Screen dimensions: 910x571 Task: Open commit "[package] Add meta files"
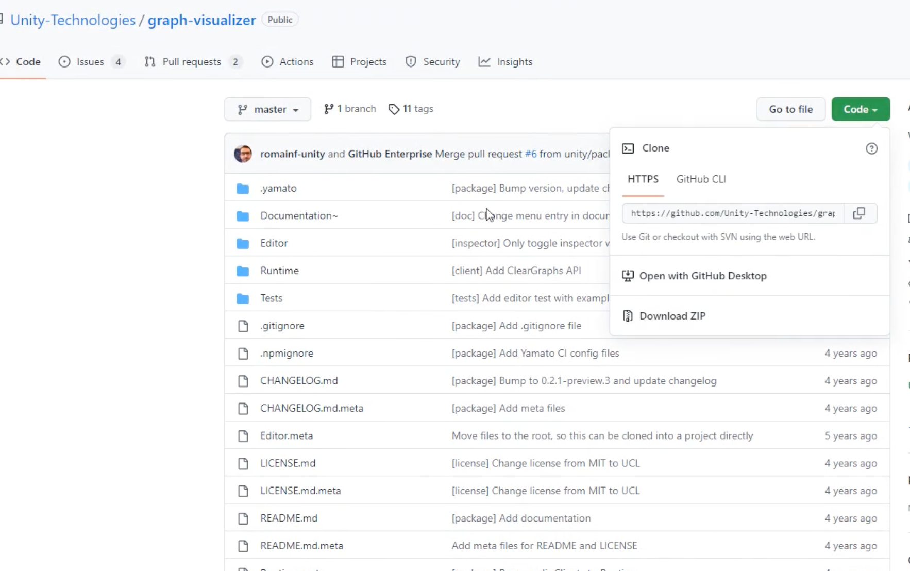(508, 408)
